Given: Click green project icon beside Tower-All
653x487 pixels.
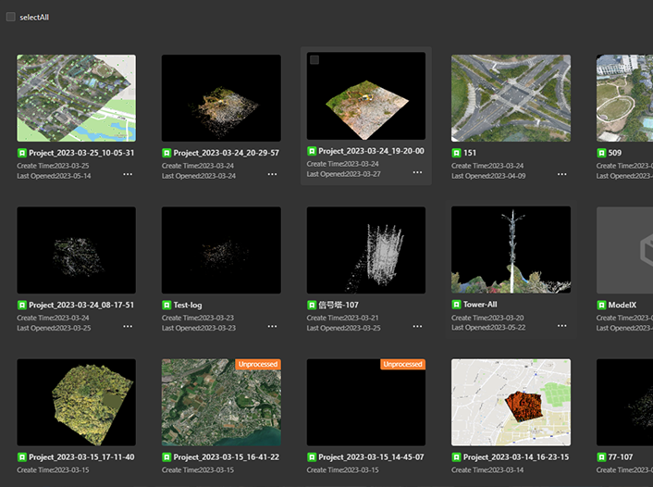Looking at the screenshot, I should [x=456, y=305].
